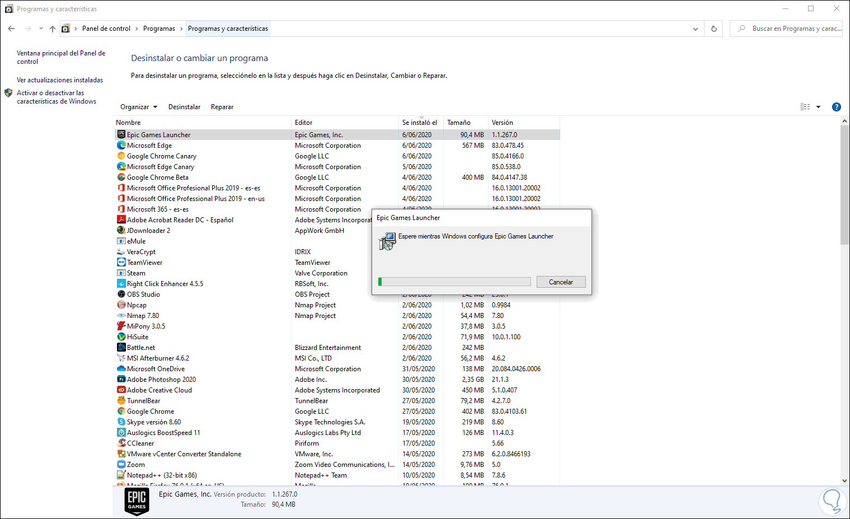Click the Steam program icon
Image resolution: width=850 pixels, height=519 pixels.
(121, 273)
